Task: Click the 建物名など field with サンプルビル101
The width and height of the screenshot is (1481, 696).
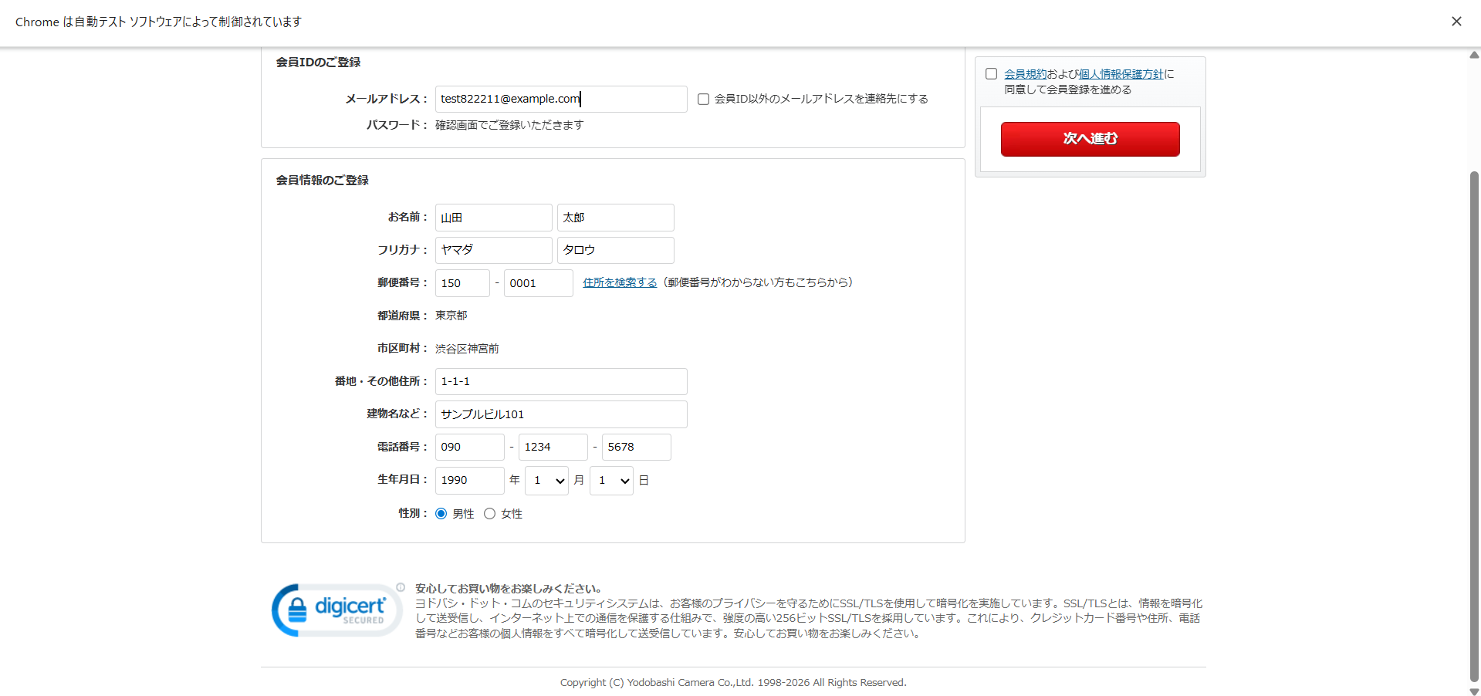Action: click(x=560, y=414)
